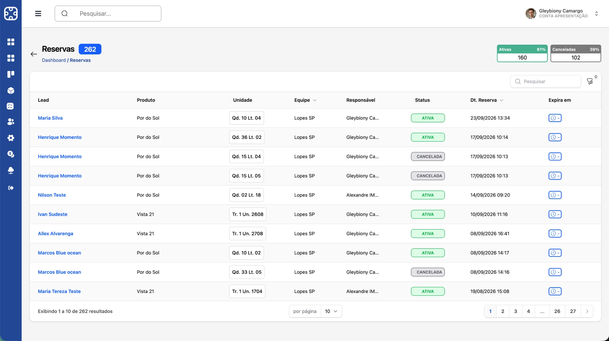Open the users sidebar icon
This screenshot has width=609, height=341.
pos(11,122)
